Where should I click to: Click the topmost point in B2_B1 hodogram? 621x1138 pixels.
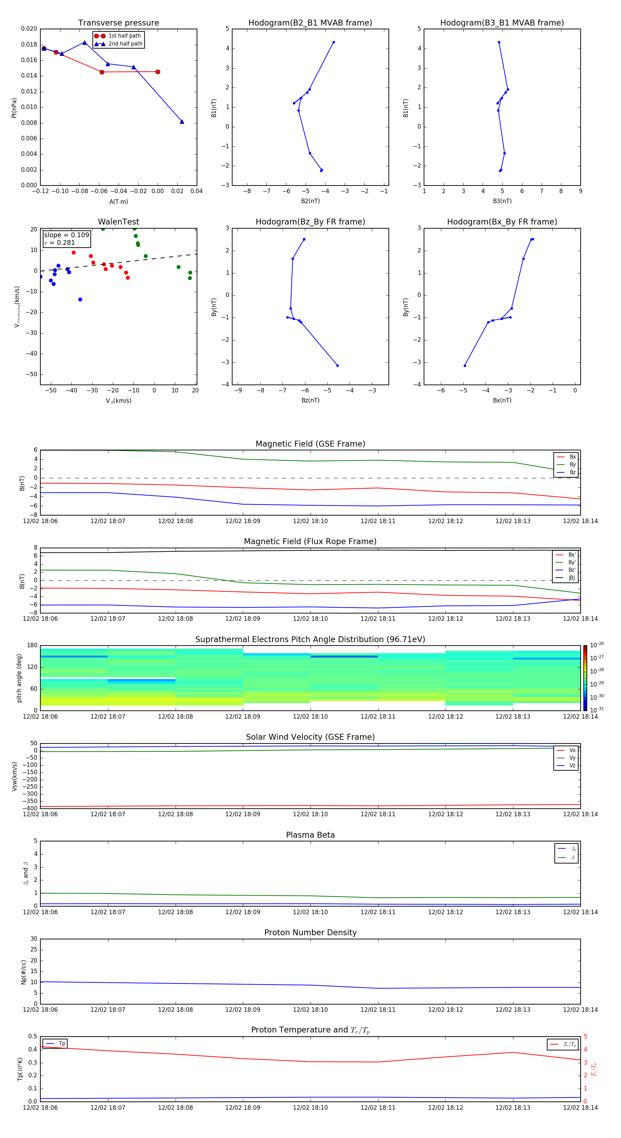point(333,42)
